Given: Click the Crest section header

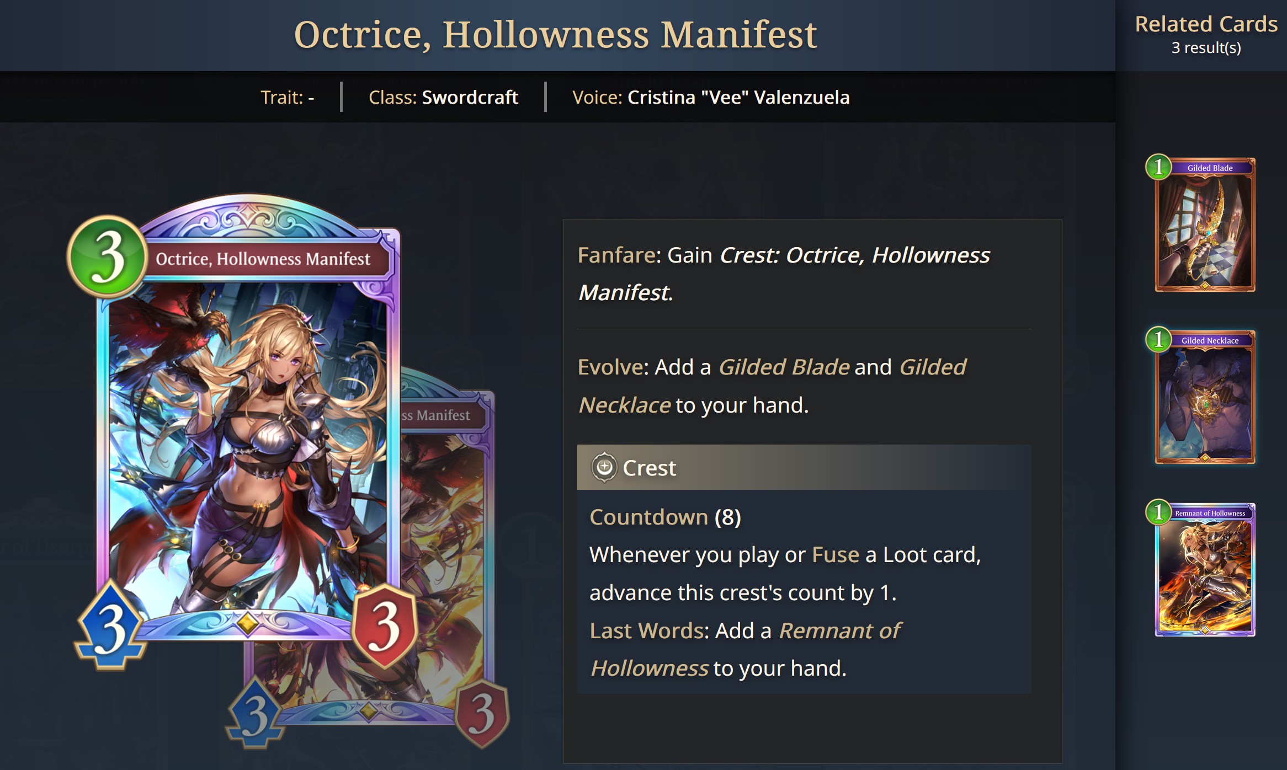Looking at the screenshot, I should 804,467.
